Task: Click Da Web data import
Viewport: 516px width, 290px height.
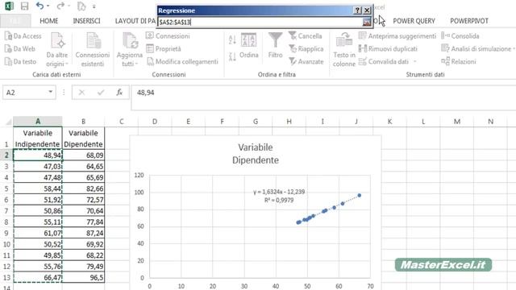Action: click(x=19, y=48)
